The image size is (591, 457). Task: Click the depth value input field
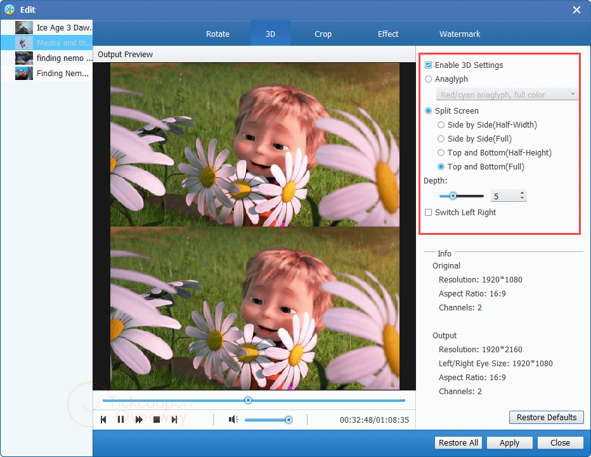tap(504, 196)
